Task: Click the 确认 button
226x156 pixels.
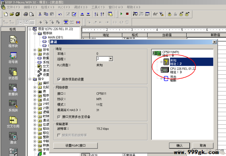Action: click(x=179, y=146)
